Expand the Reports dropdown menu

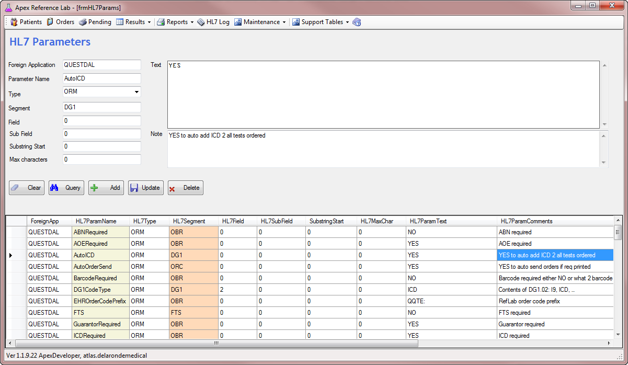[x=175, y=22]
